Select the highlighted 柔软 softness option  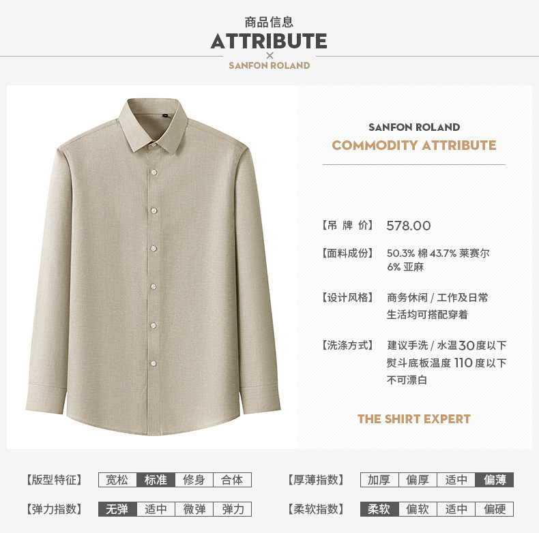click(x=379, y=509)
